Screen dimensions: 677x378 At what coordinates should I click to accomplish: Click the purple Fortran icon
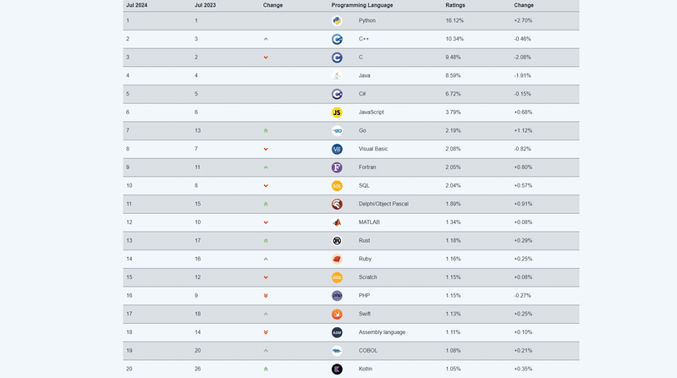click(x=337, y=167)
